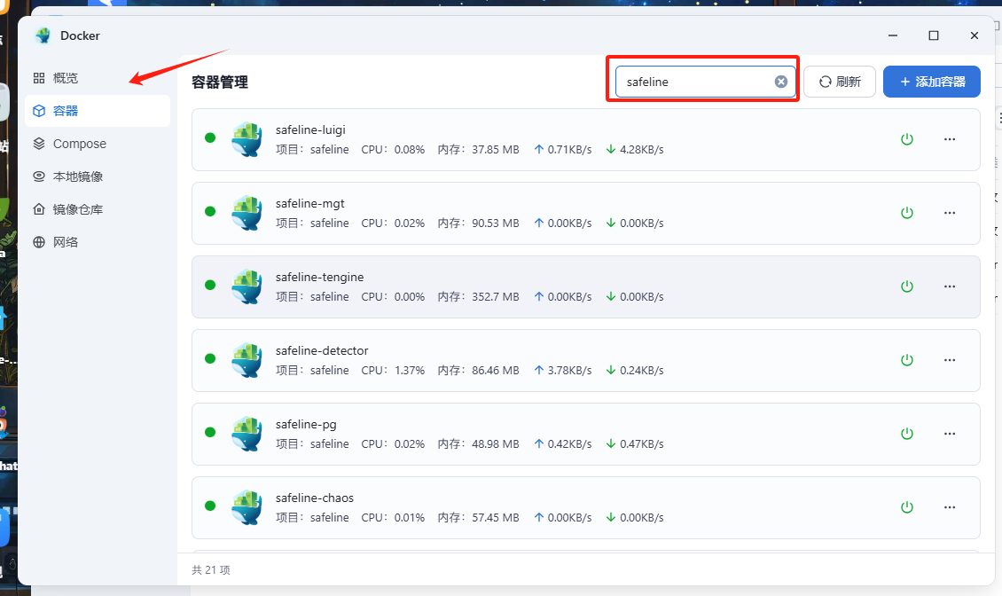Click the green status dot of safeline-luigi
This screenshot has height=596, width=1002.
tap(210, 137)
